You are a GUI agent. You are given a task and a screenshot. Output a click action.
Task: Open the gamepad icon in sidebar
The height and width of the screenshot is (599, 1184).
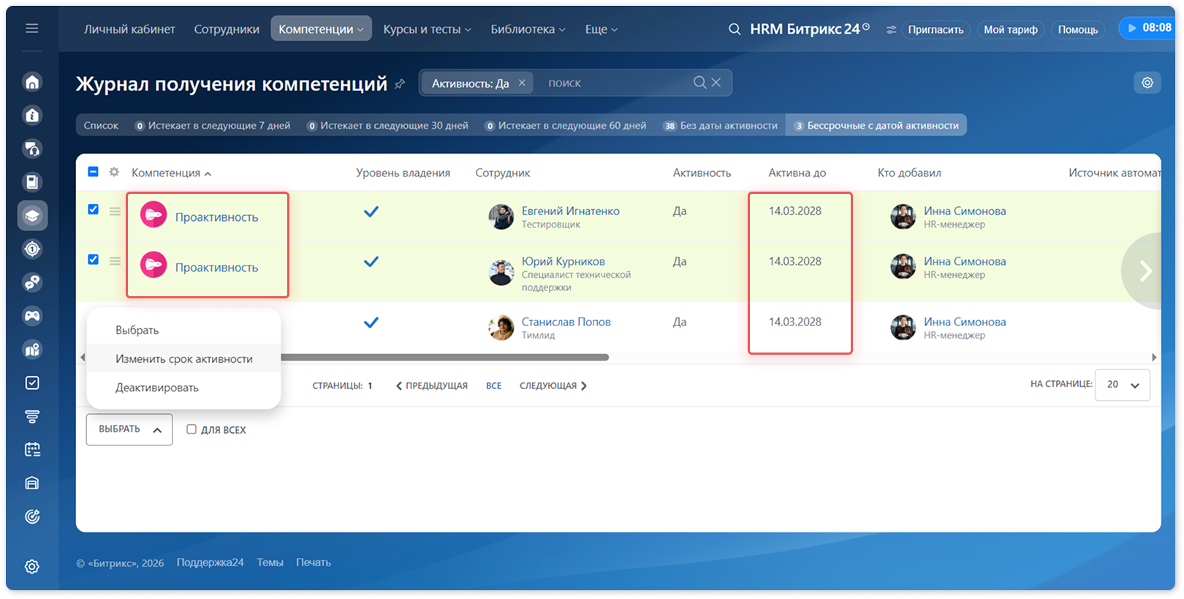32,316
